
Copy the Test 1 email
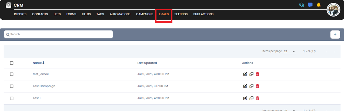click(x=251, y=98)
